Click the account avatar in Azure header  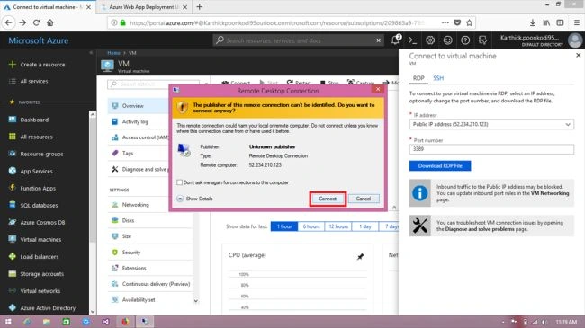(575, 40)
